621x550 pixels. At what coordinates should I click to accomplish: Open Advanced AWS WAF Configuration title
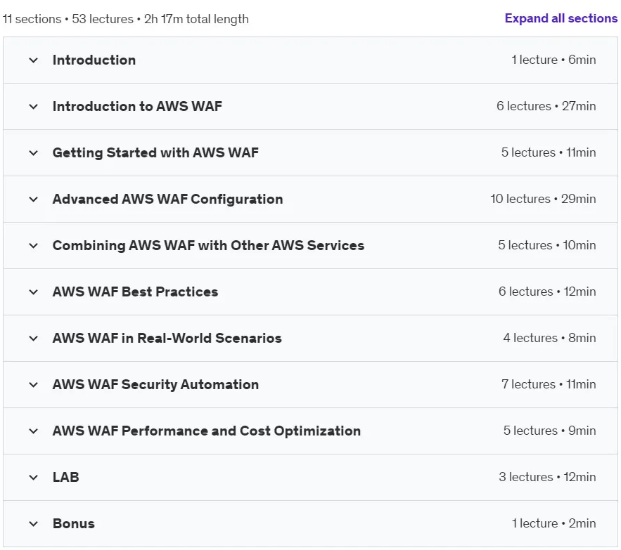coord(168,199)
